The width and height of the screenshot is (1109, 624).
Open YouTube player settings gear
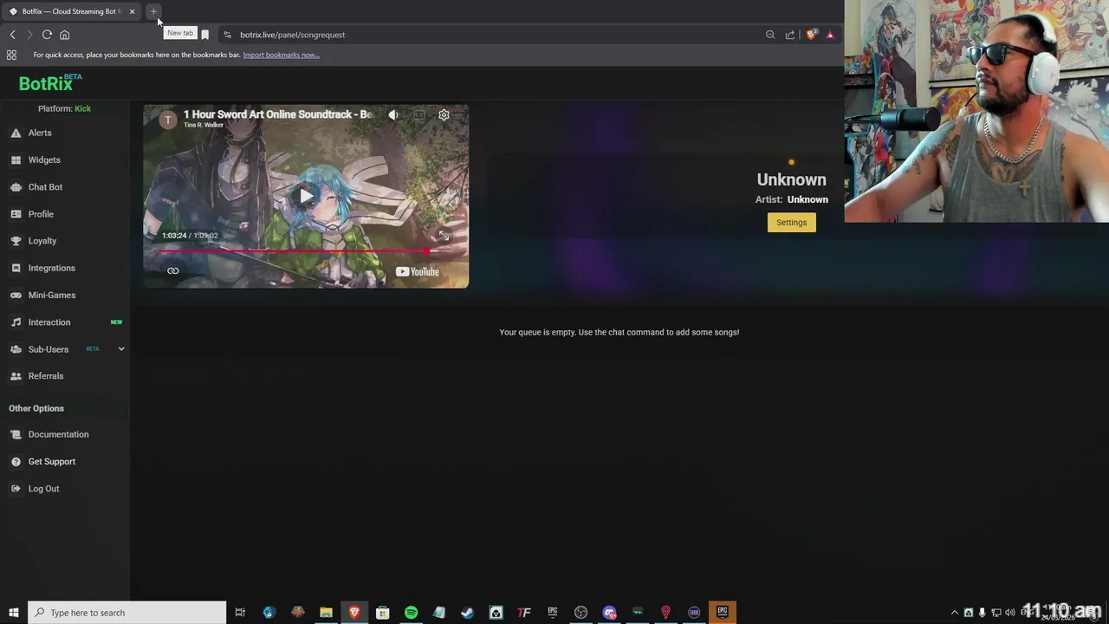[x=444, y=114]
